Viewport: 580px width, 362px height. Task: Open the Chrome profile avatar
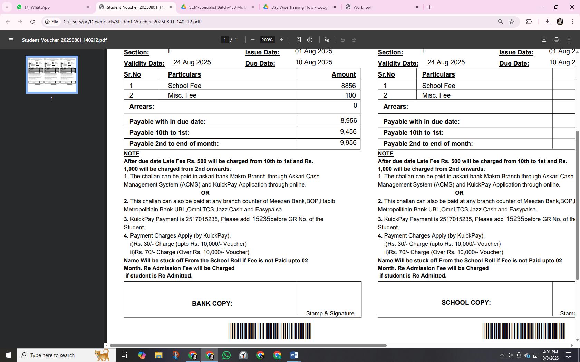click(560, 22)
